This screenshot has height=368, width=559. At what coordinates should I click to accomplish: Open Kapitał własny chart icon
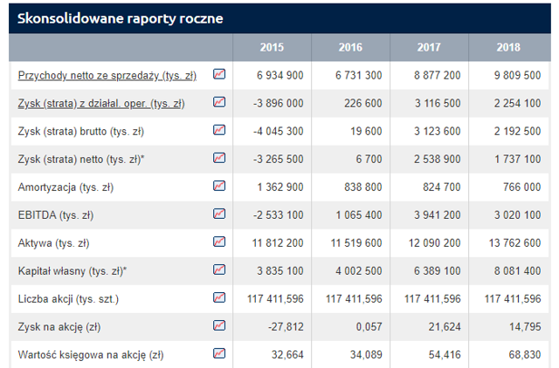pos(219,269)
